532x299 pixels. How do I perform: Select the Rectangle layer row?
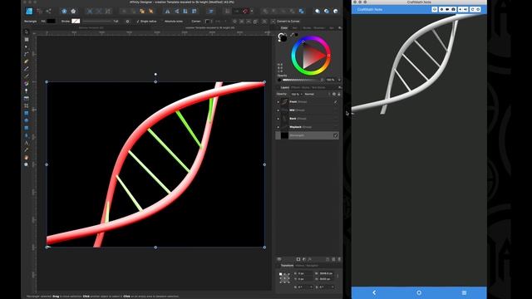308,135
